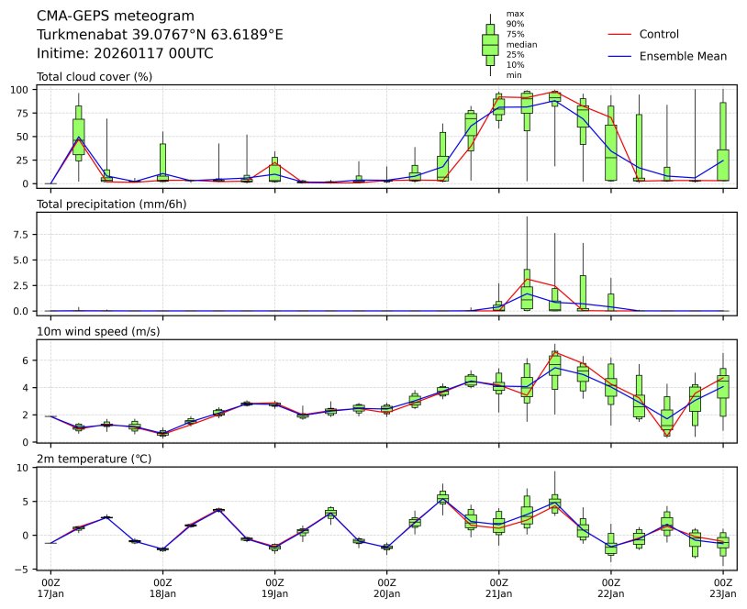Viewport: 747px width, 609px height.
Task: Click the "max" label in the box-plot legend
Action: pyautogui.click(x=515, y=15)
